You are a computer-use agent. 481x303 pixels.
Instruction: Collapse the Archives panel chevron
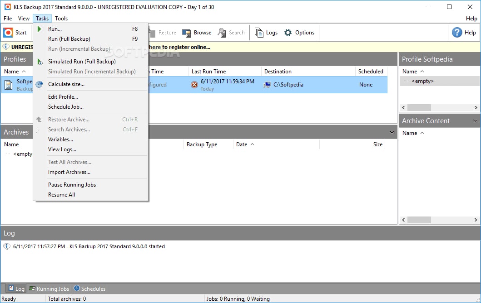[x=392, y=132]
